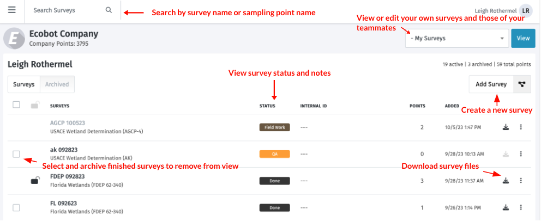Click the search magnifier icon
Image resolution: width=541 pixels, height=221 pixels.
(x=109, y=10)
